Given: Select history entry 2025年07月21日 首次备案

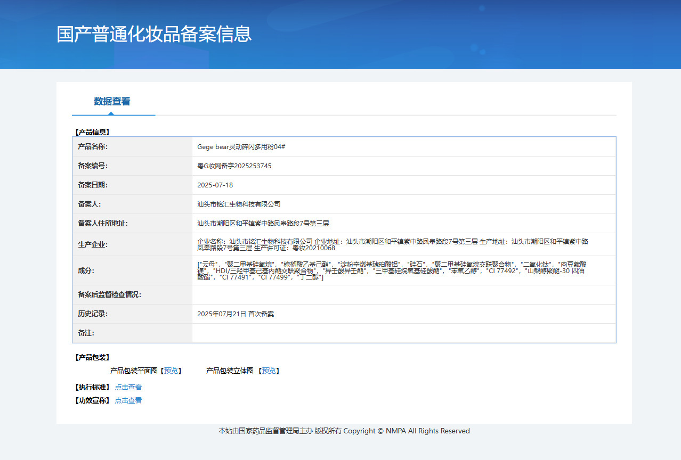Looking at the screenshot, I should [236, 314].
